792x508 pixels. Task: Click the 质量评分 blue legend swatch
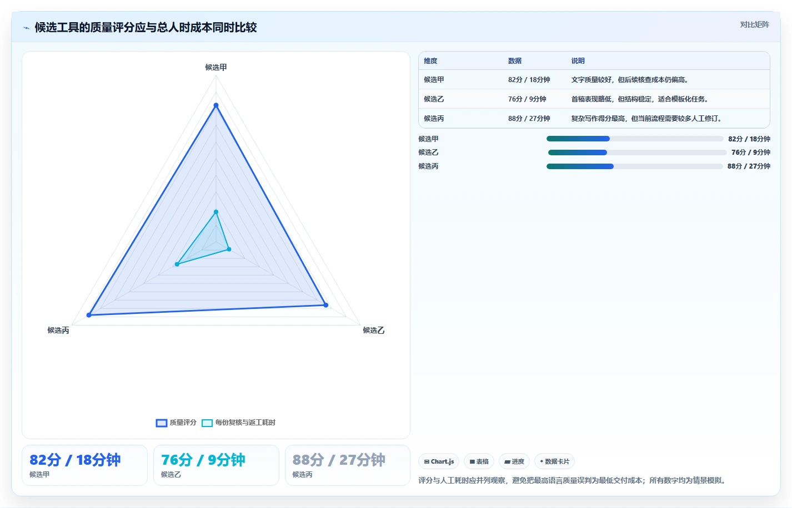162,423
